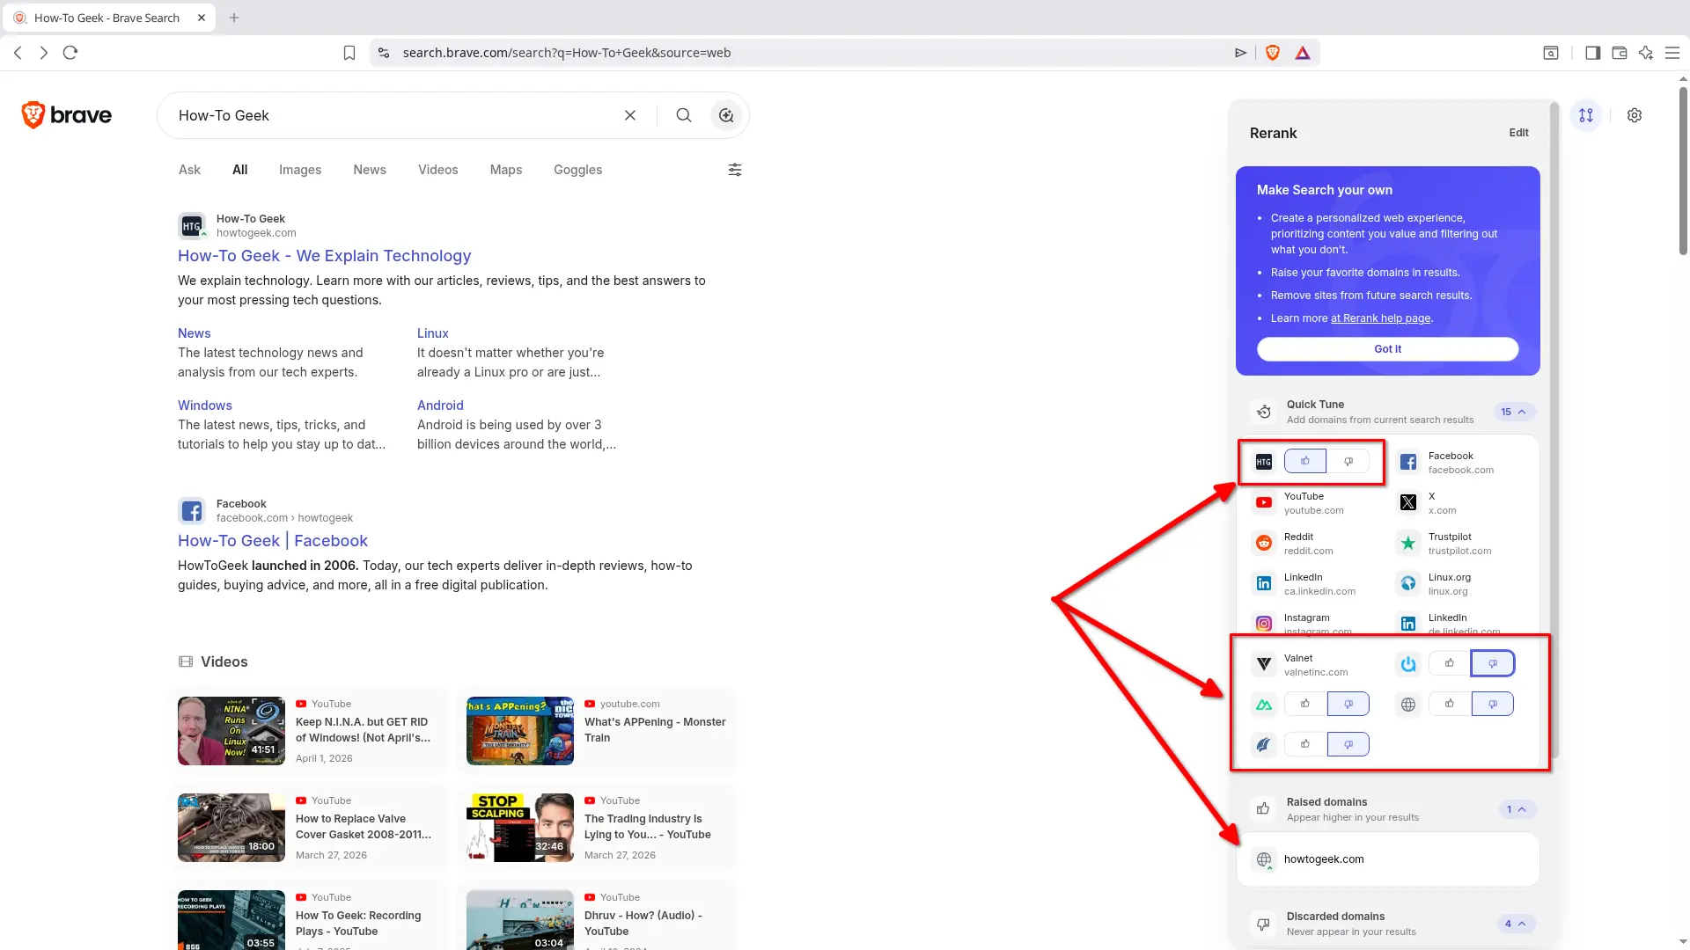Open a new browser tab
Screen dimensions: 1690x950
point(234,18)
